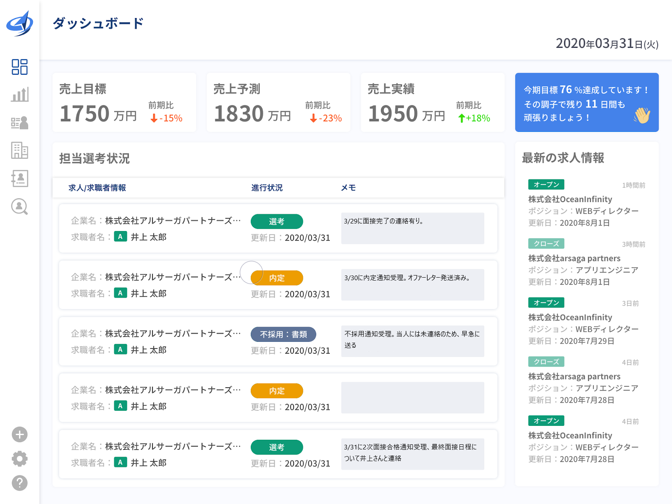Click the 選考 status badge with the 3/29 memo
The height and width of the screenshot is (504, 672).
point(277,221)
